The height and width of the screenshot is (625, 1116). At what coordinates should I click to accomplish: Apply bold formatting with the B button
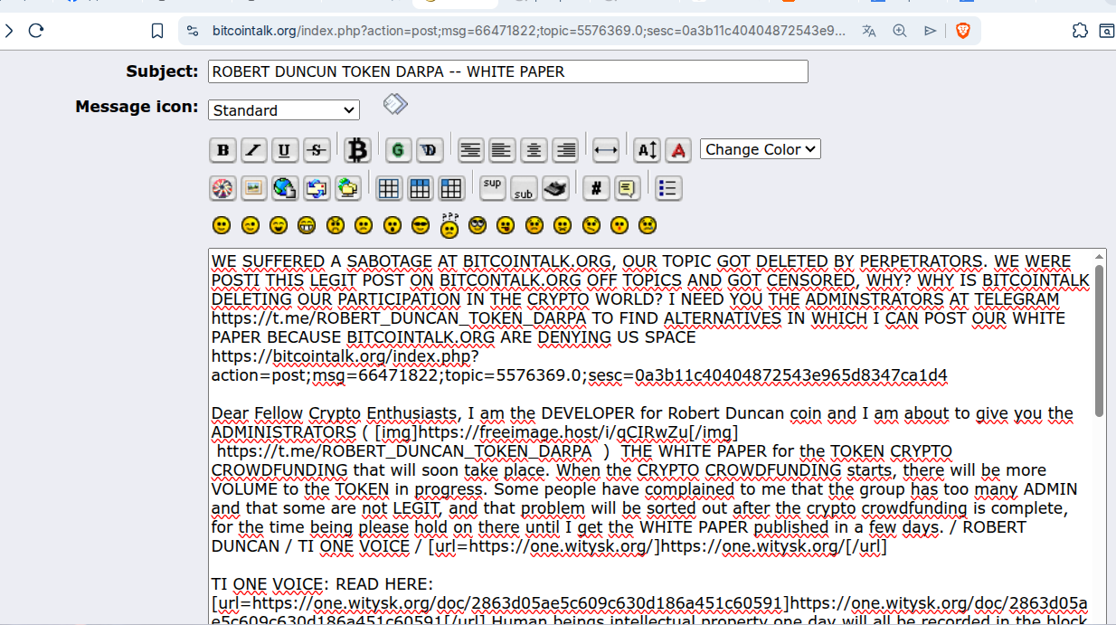222,150
